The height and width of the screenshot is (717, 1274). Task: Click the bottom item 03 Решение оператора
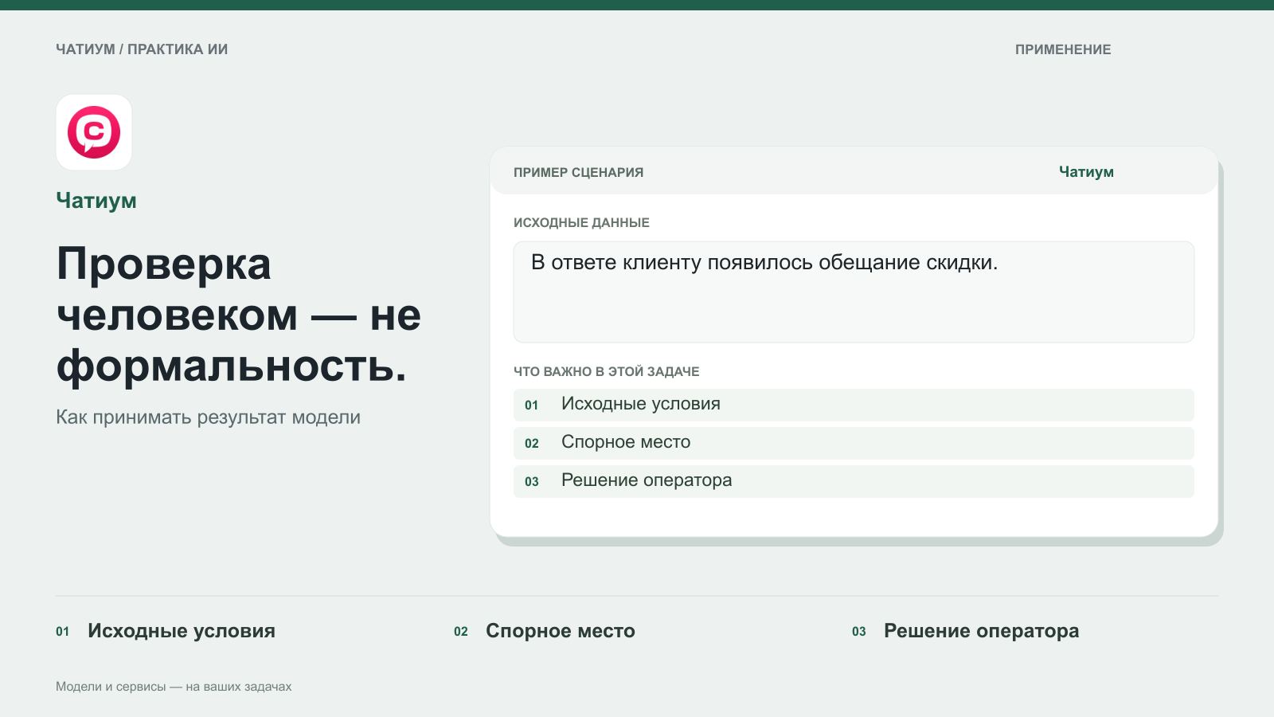click(x=966, y=631)
